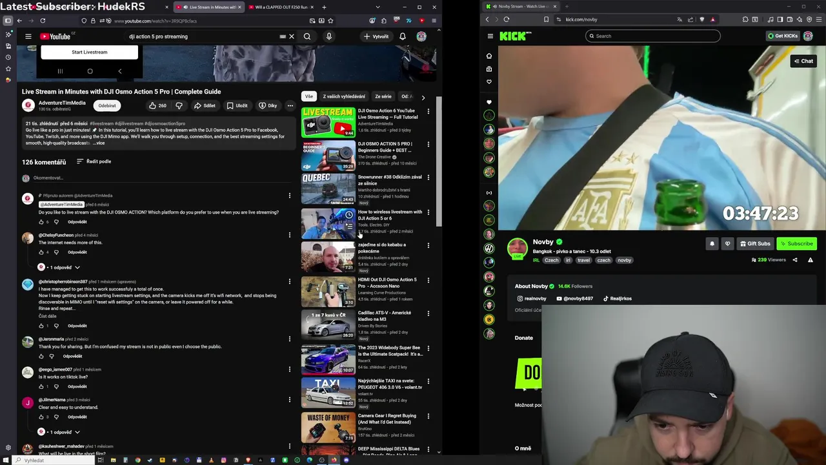The image size is (826, 465).
Task: Open realnovby Instagram link
Action: pyautogui.click(x=532, y=298)
